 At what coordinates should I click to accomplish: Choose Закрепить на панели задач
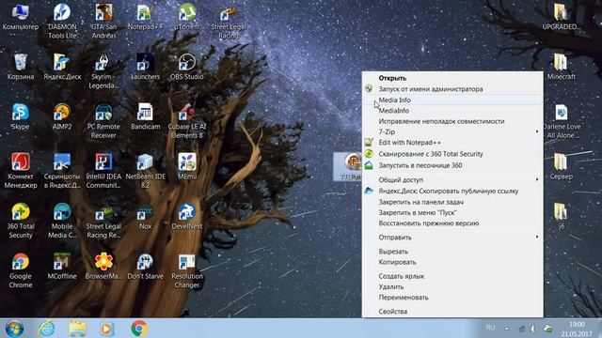452,202
